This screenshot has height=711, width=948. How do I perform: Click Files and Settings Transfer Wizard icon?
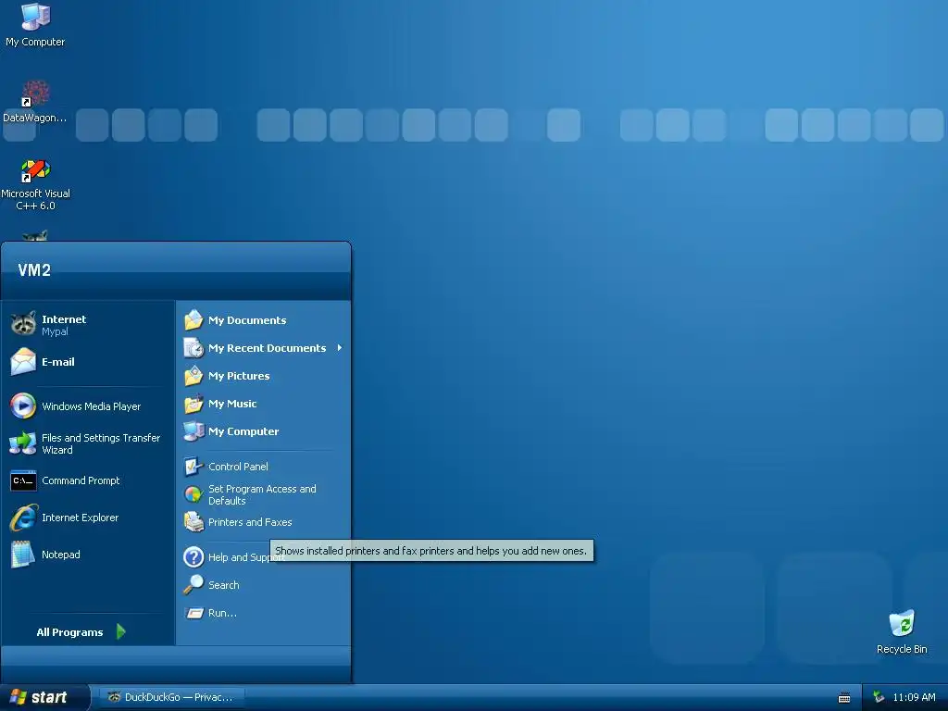tap(23, 443)
